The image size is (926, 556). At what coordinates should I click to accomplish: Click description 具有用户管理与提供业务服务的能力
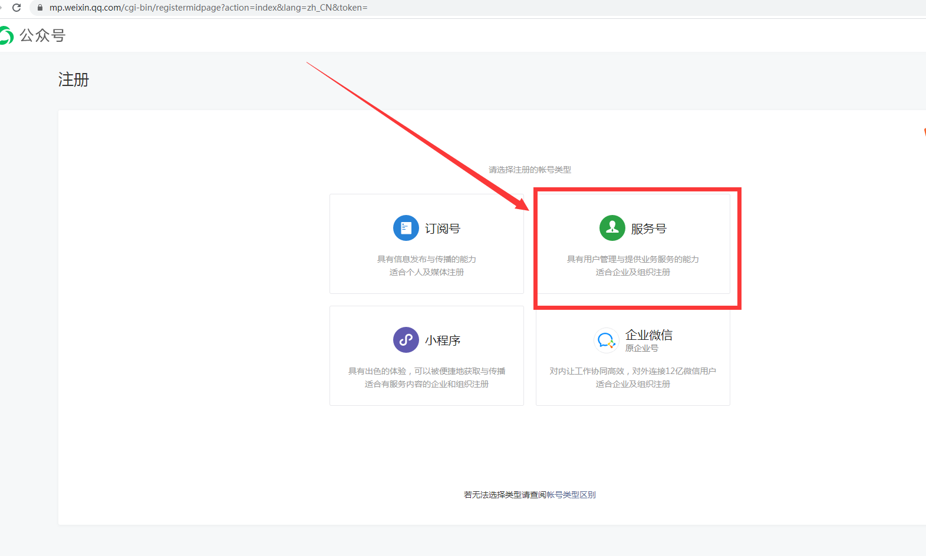point(633,259)
